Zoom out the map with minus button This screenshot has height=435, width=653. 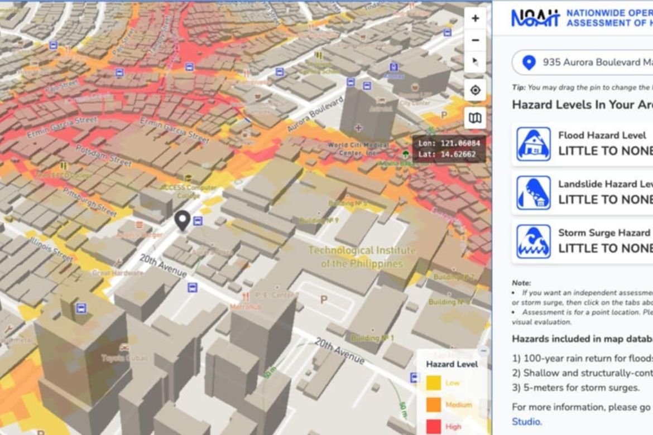(475, 40)
